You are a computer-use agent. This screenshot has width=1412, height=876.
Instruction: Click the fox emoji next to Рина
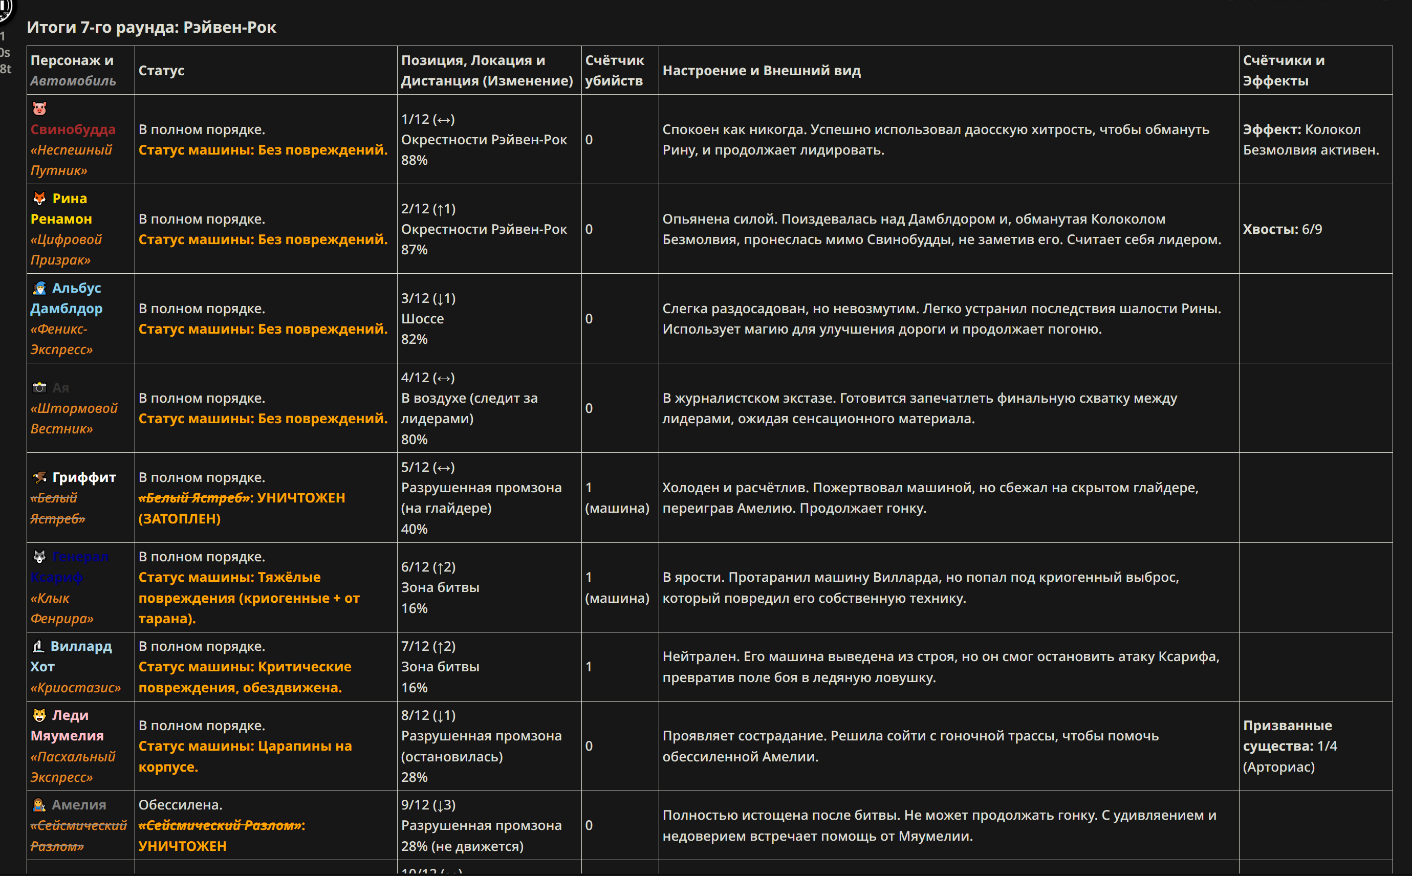(x=39, y=198)
